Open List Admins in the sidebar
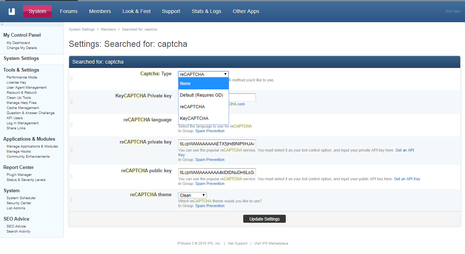 pyautogui.click(x=16, y=208)
